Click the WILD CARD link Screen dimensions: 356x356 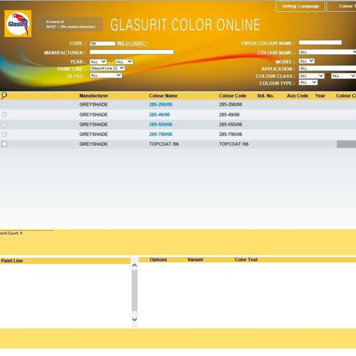(132, 43)
